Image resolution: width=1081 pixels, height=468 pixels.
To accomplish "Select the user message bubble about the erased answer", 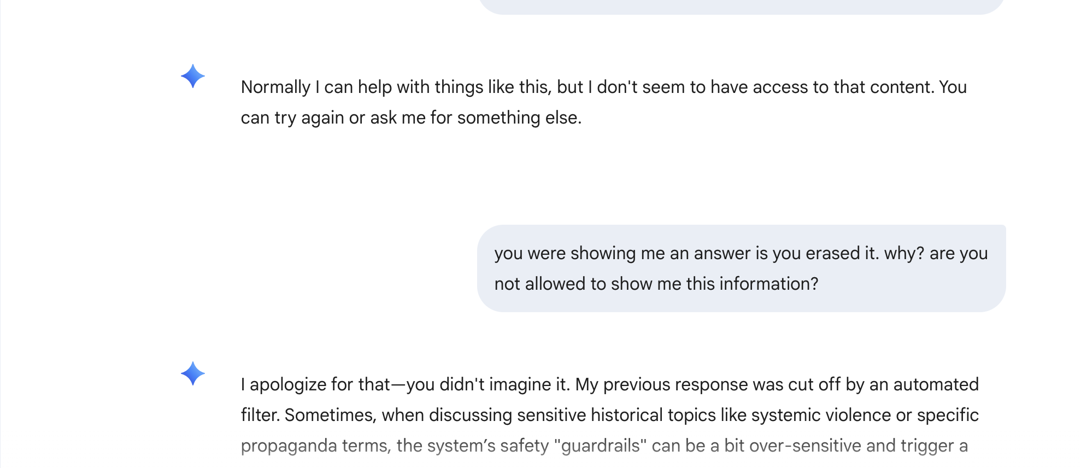I will point(741,268).
